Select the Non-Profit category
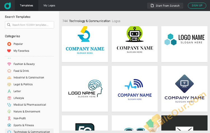210x133 pixels. point(20,118)
